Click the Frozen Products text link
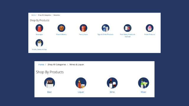 pos(150,34)
